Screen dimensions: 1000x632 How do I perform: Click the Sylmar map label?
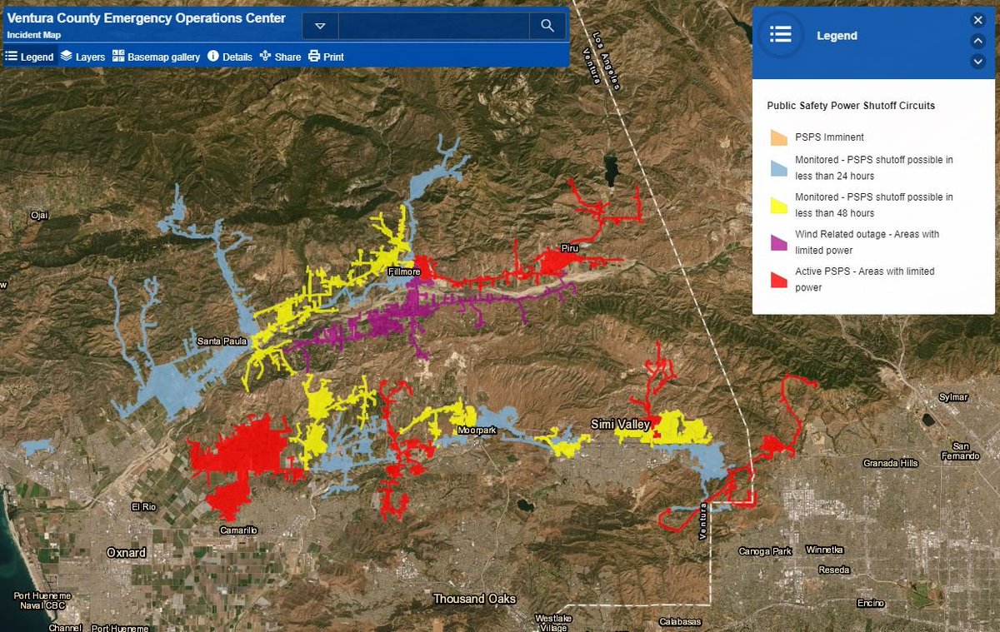tap(954, 398)
